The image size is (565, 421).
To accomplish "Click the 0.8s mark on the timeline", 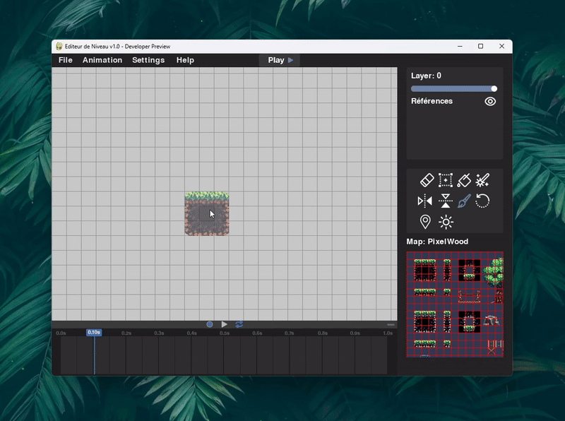I will (323, 333).
